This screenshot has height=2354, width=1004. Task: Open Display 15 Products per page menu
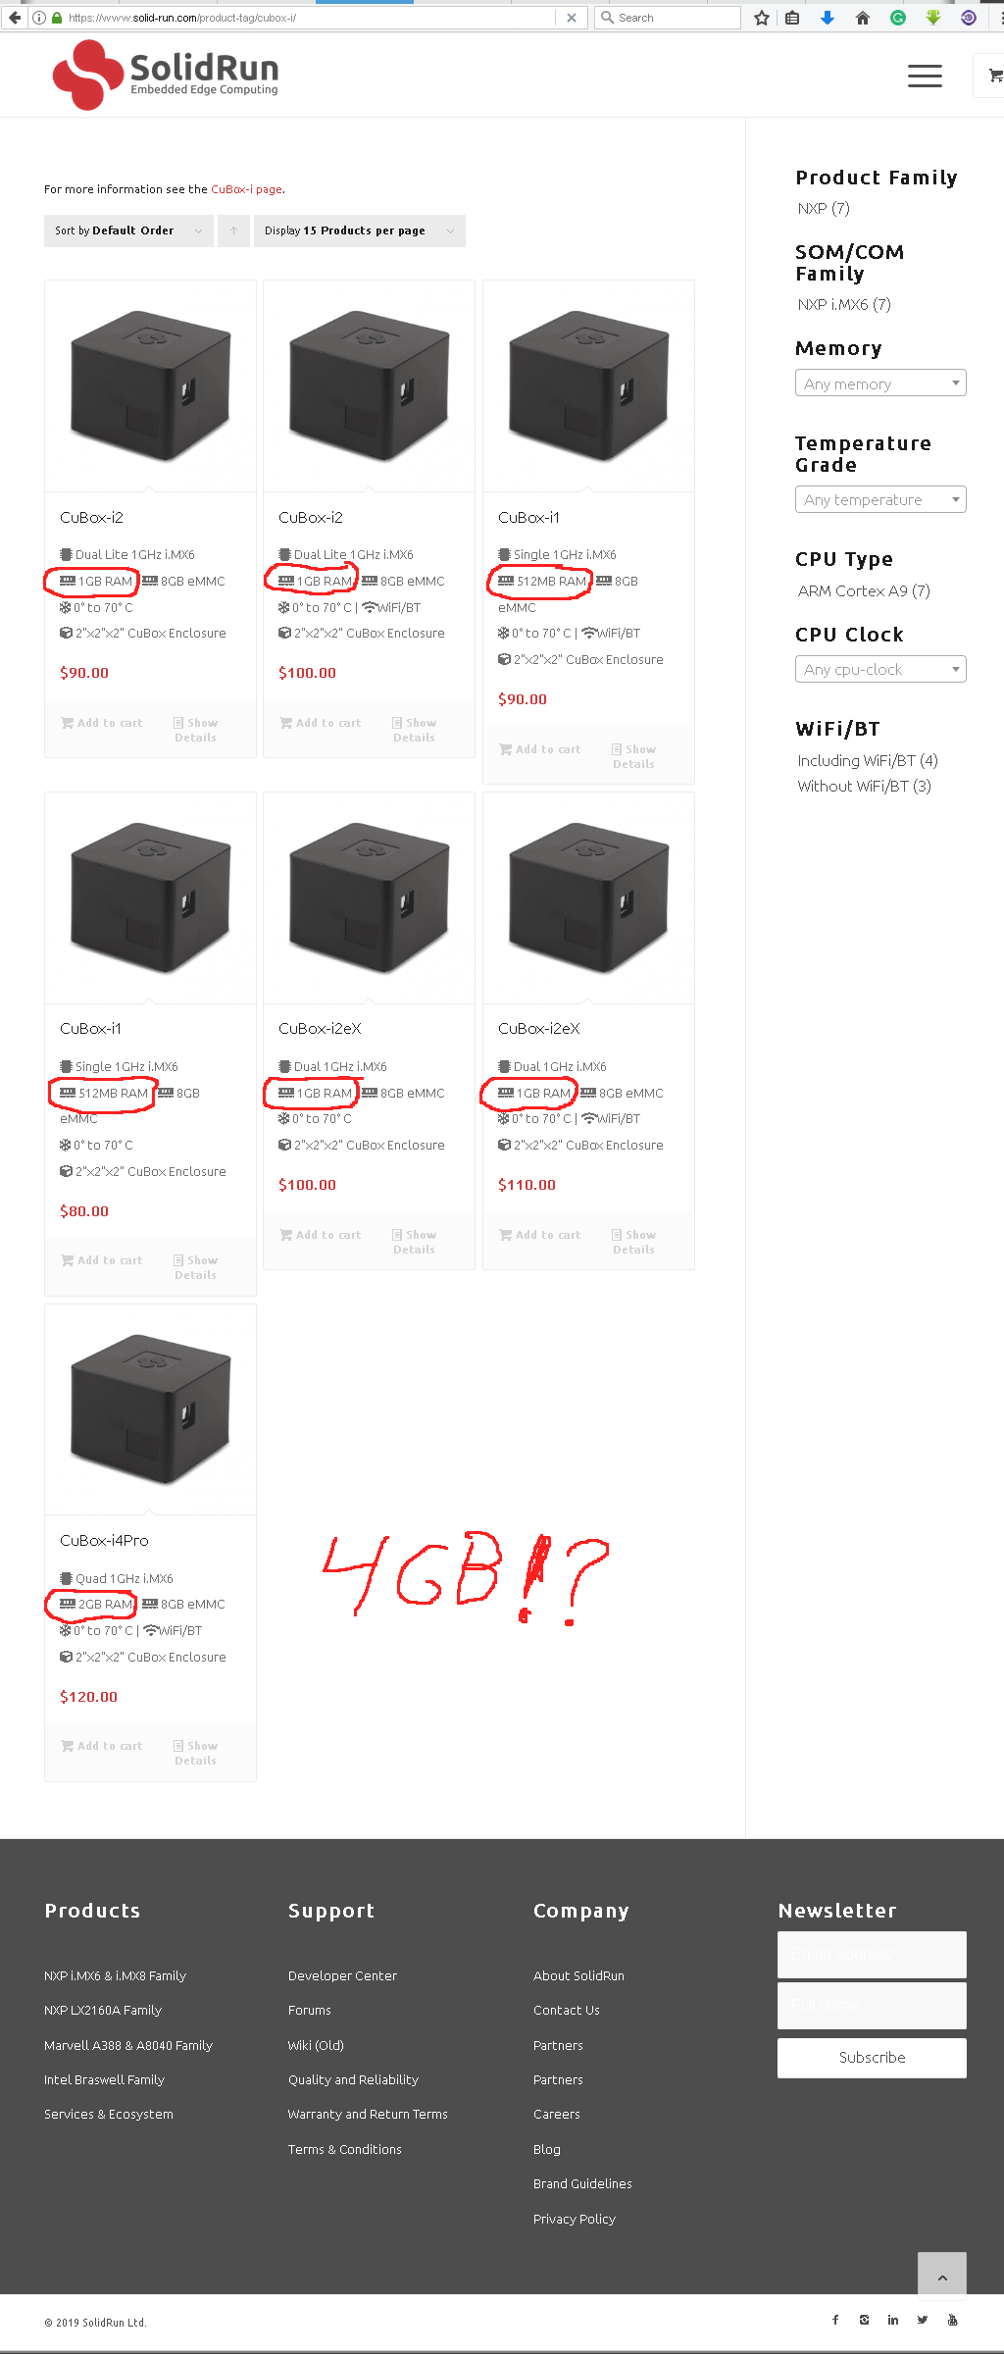pyautogui.click(x=360, y=230)
